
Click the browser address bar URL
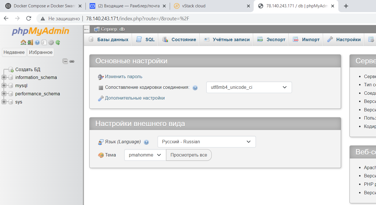[x=137, y=19]
